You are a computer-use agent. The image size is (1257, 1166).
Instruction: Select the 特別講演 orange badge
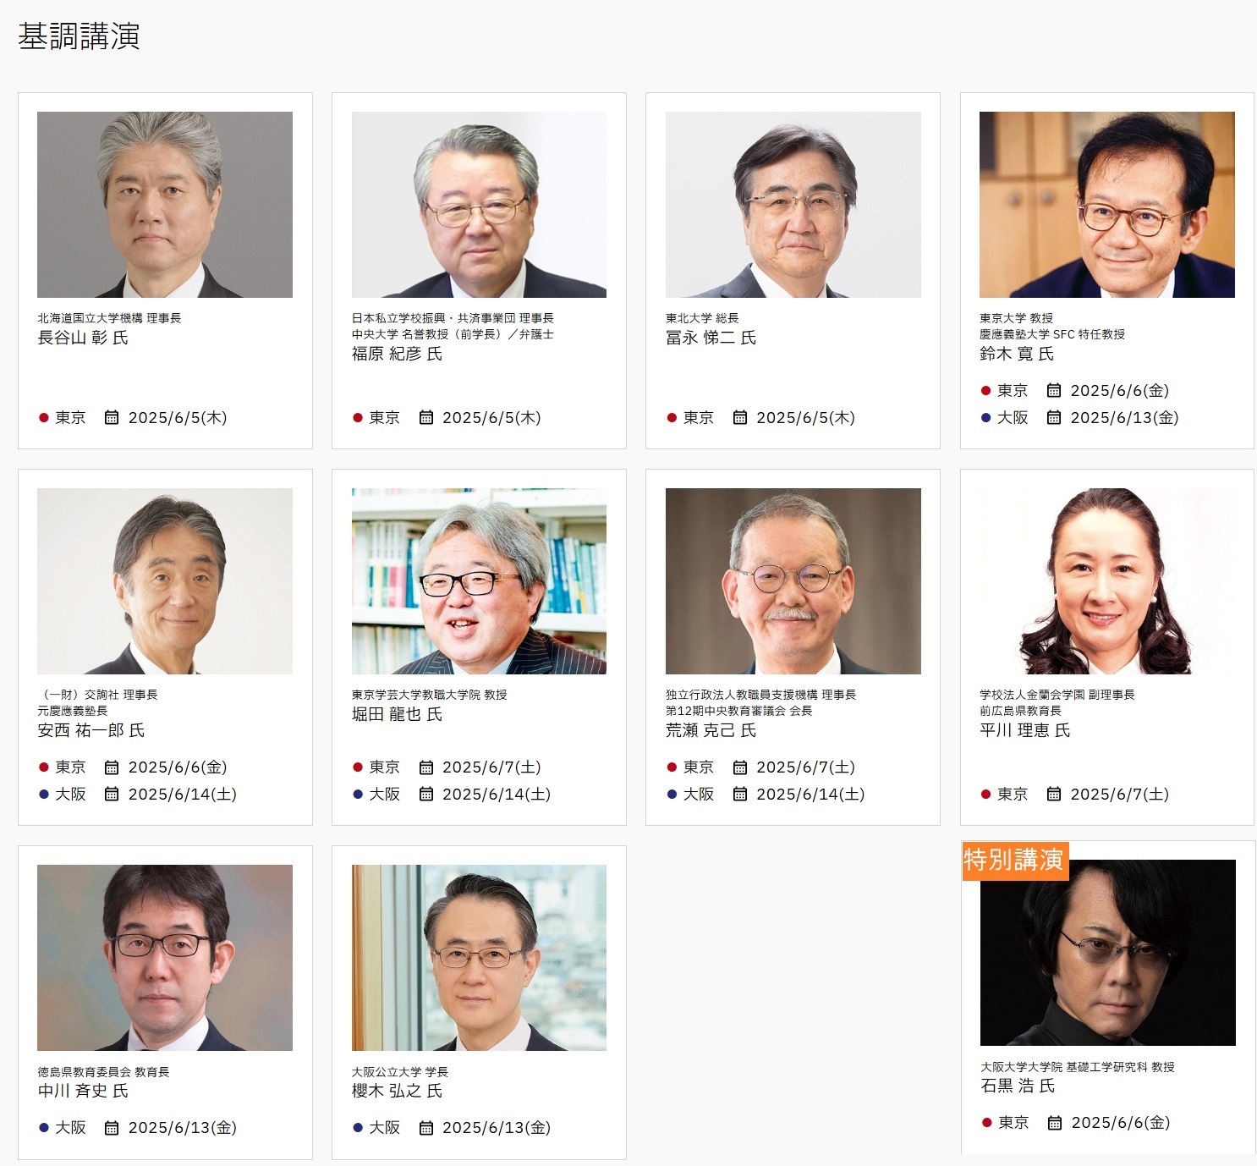tap(1015, 861)
